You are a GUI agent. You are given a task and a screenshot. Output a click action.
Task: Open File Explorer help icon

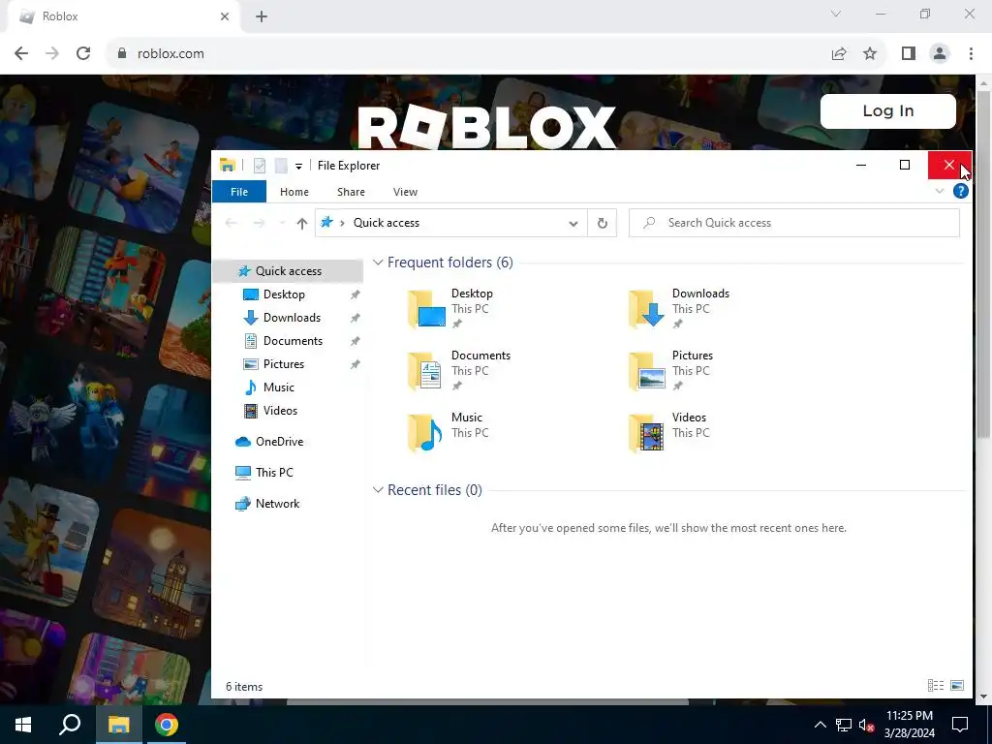pos(960,191)
